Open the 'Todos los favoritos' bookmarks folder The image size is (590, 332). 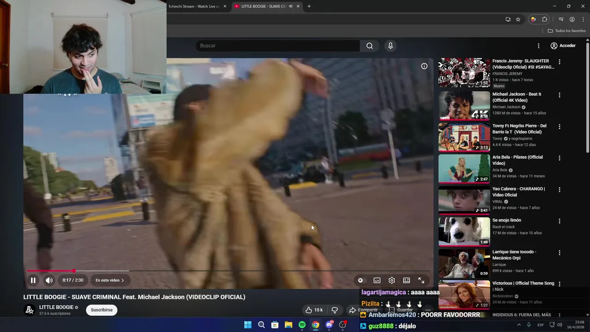567,31
